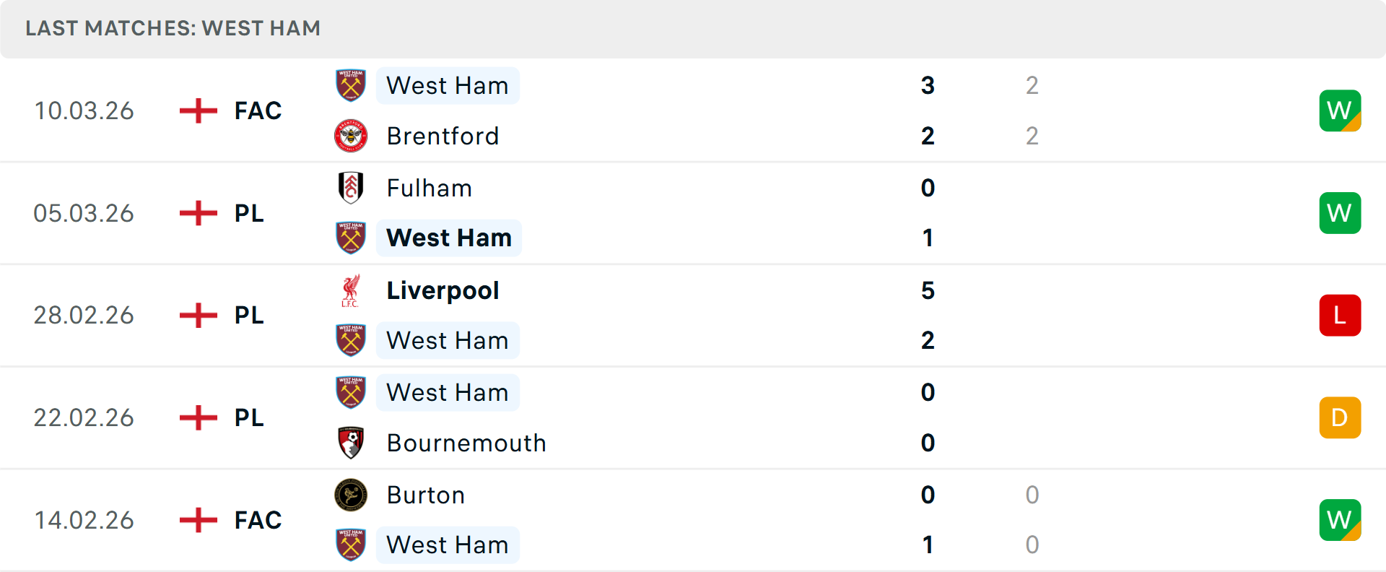Open the Burton team link

click(425, 495)
